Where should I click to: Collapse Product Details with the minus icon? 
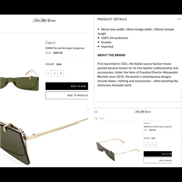pyautogui.click(x=179, y=19)
